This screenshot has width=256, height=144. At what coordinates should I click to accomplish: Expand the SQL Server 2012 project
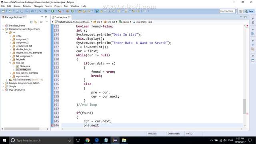click(x=3, y=90)
